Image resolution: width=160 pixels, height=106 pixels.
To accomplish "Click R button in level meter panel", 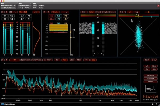I will [x=3, y=12].
